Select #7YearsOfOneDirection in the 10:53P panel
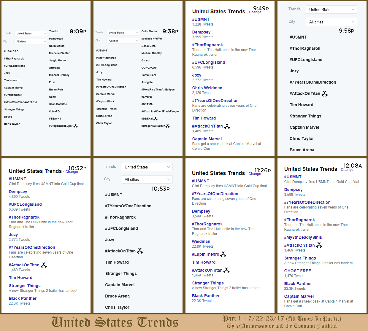Screen dimensions: 368x331 (128, 206)
